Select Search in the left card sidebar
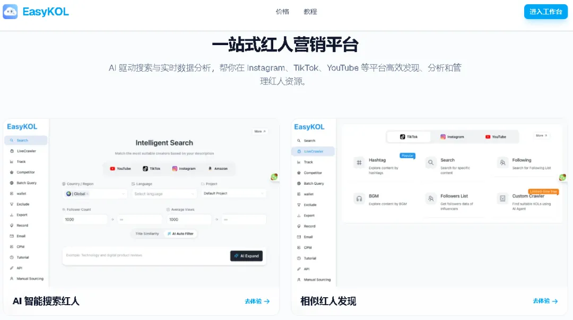 click(x=25, y=141)
